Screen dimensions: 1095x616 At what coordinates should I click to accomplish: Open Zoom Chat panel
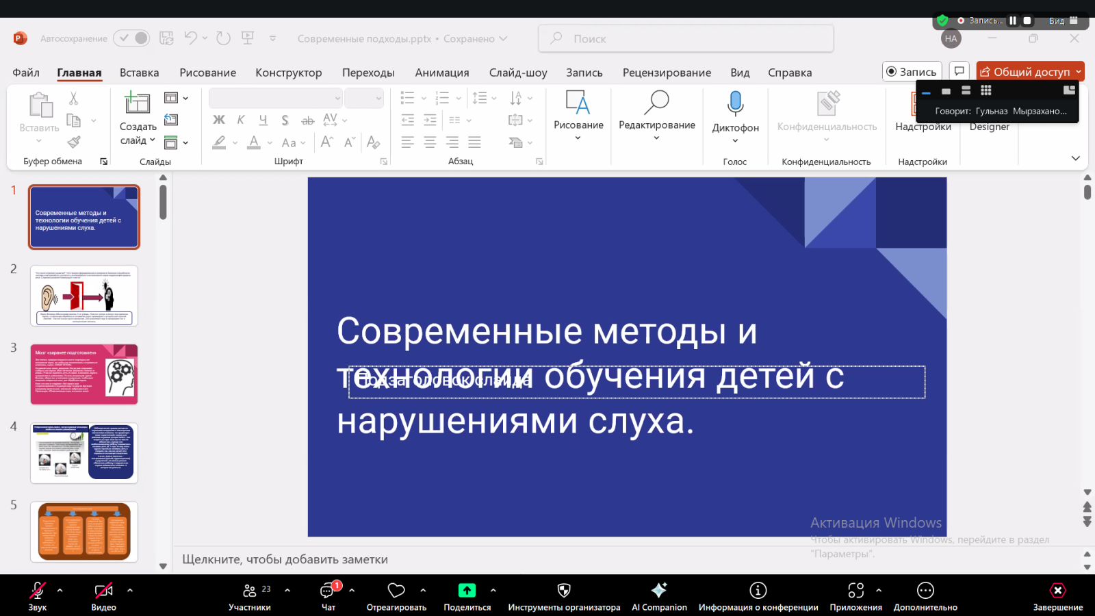pyautogui.click(x=328, y=591)
